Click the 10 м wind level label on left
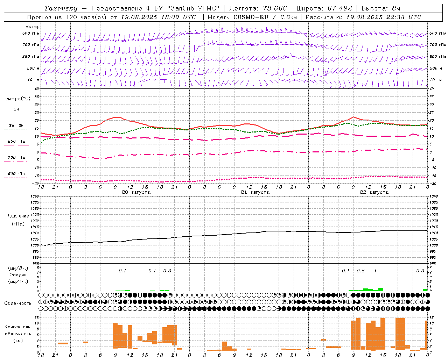The width and height of the screenshot is (448, 358). tap(34, 80)
